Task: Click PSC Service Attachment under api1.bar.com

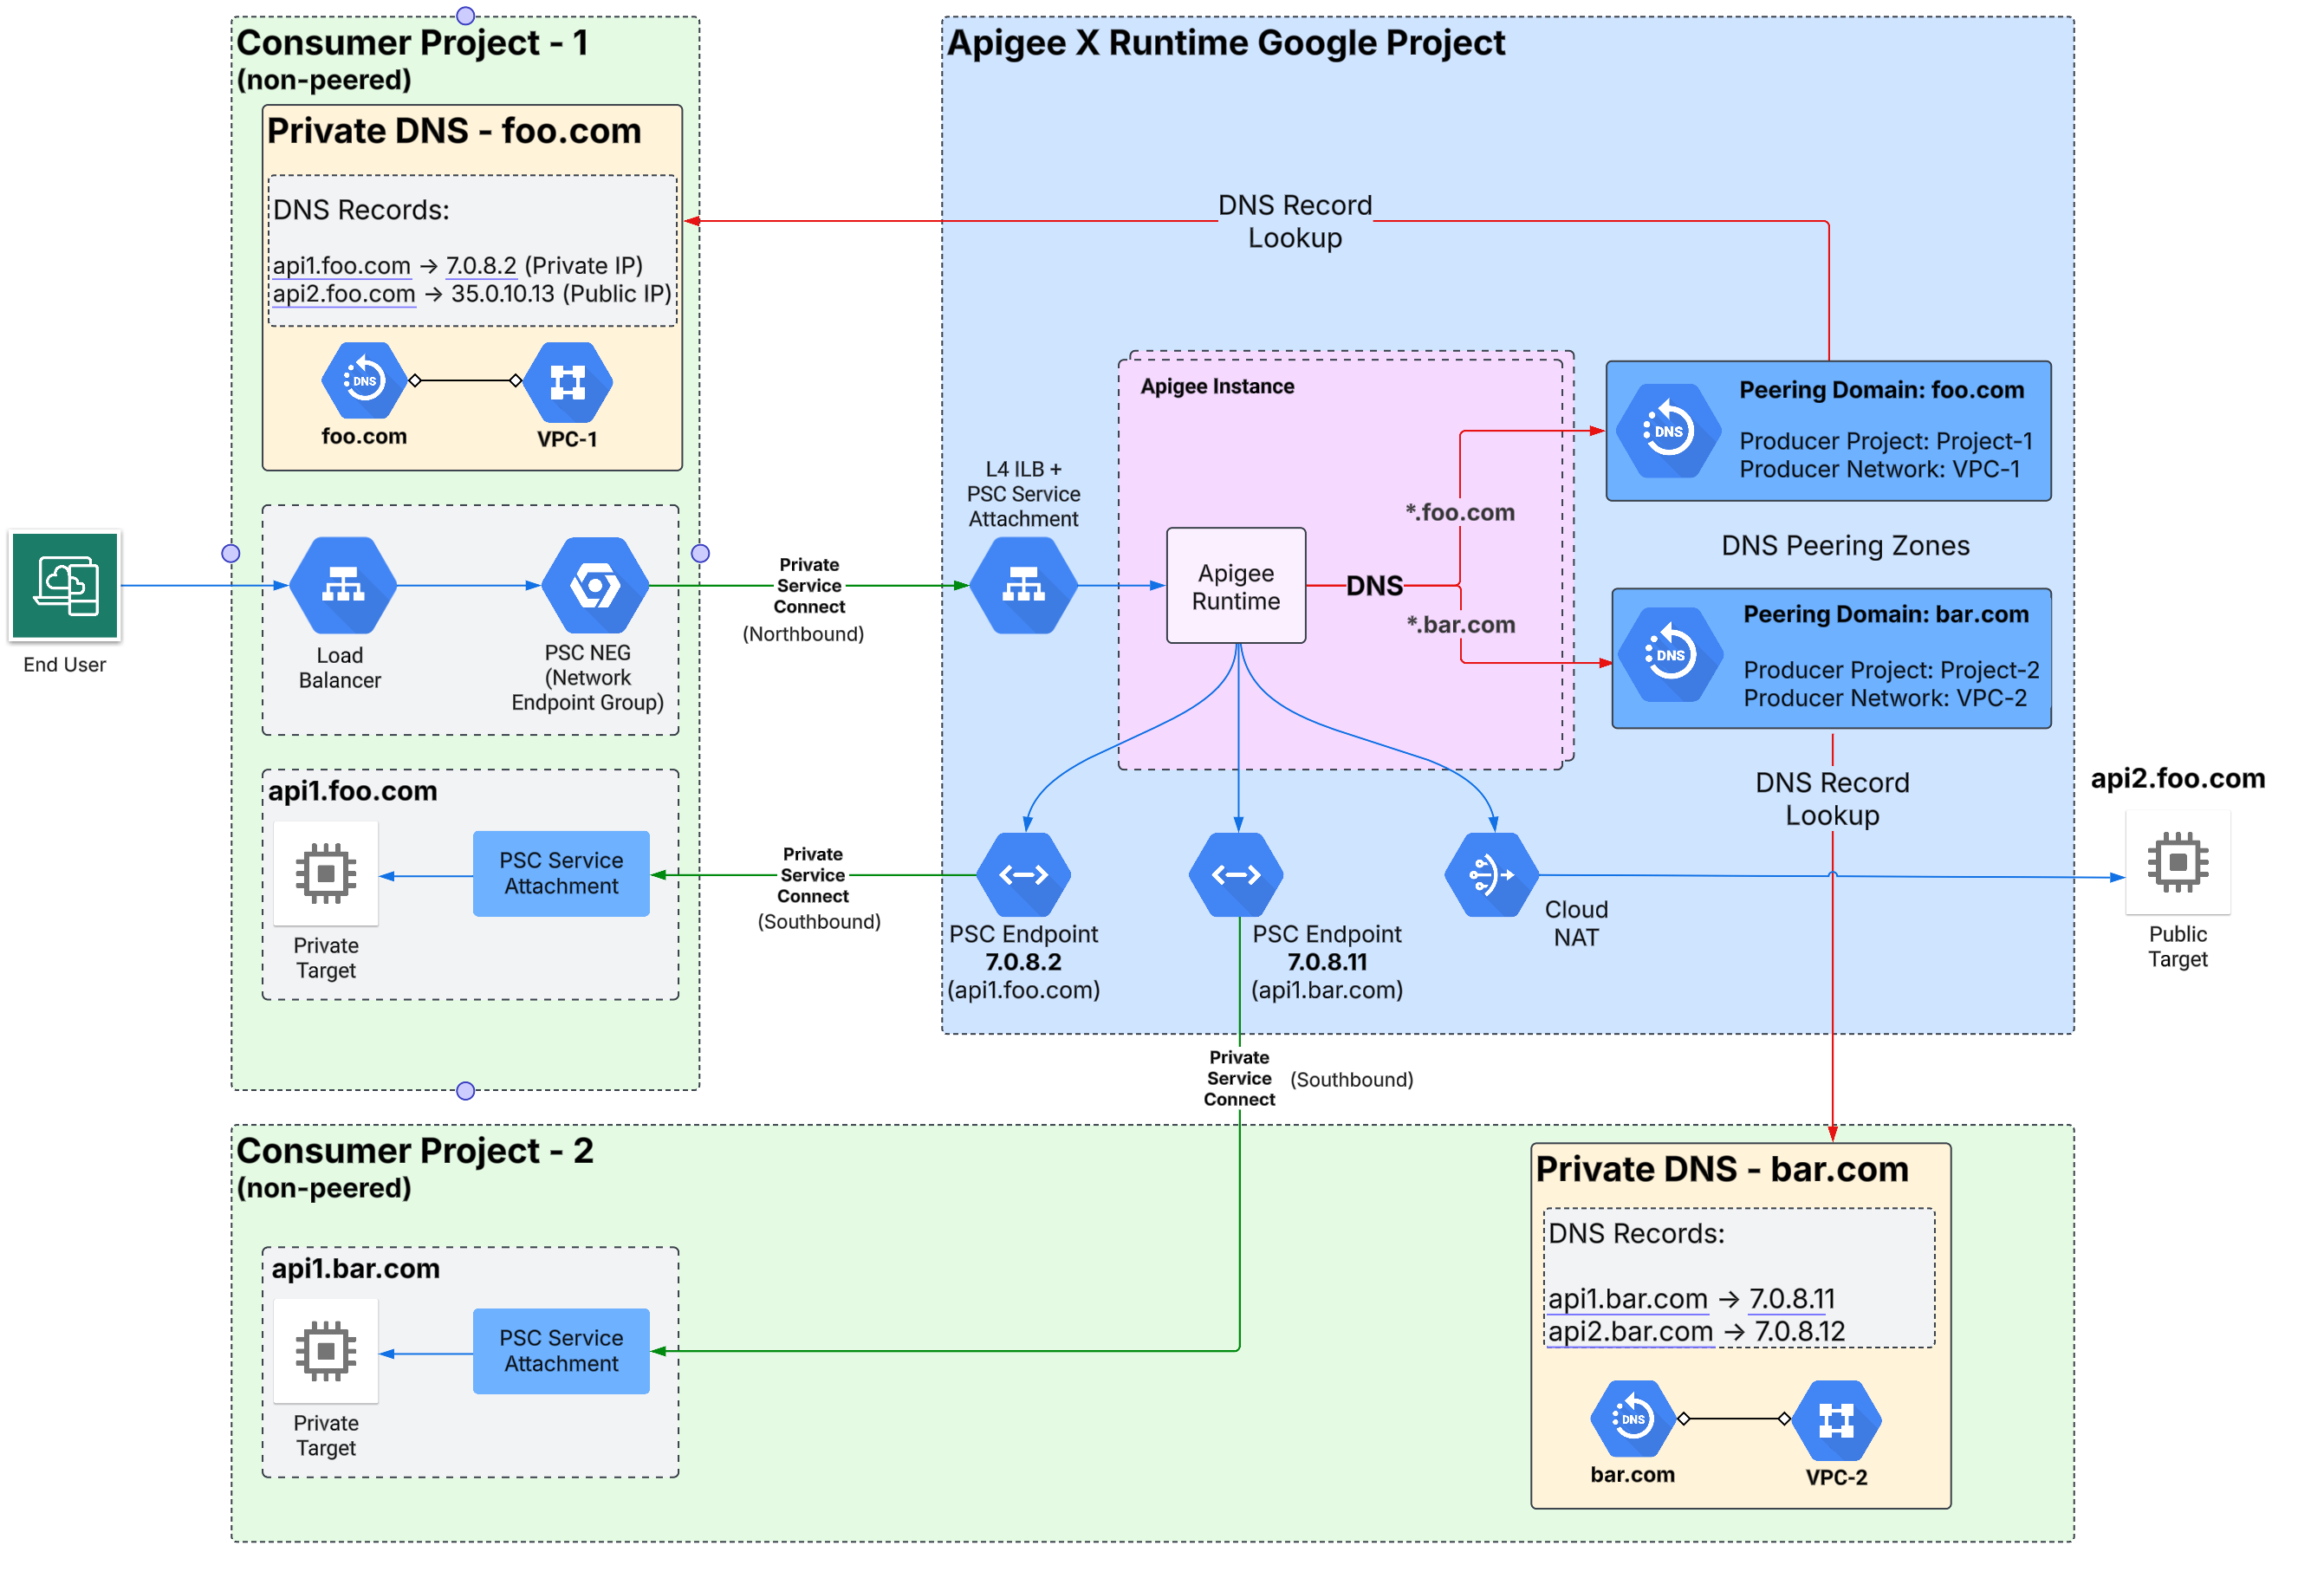Action: (561, 1351)
